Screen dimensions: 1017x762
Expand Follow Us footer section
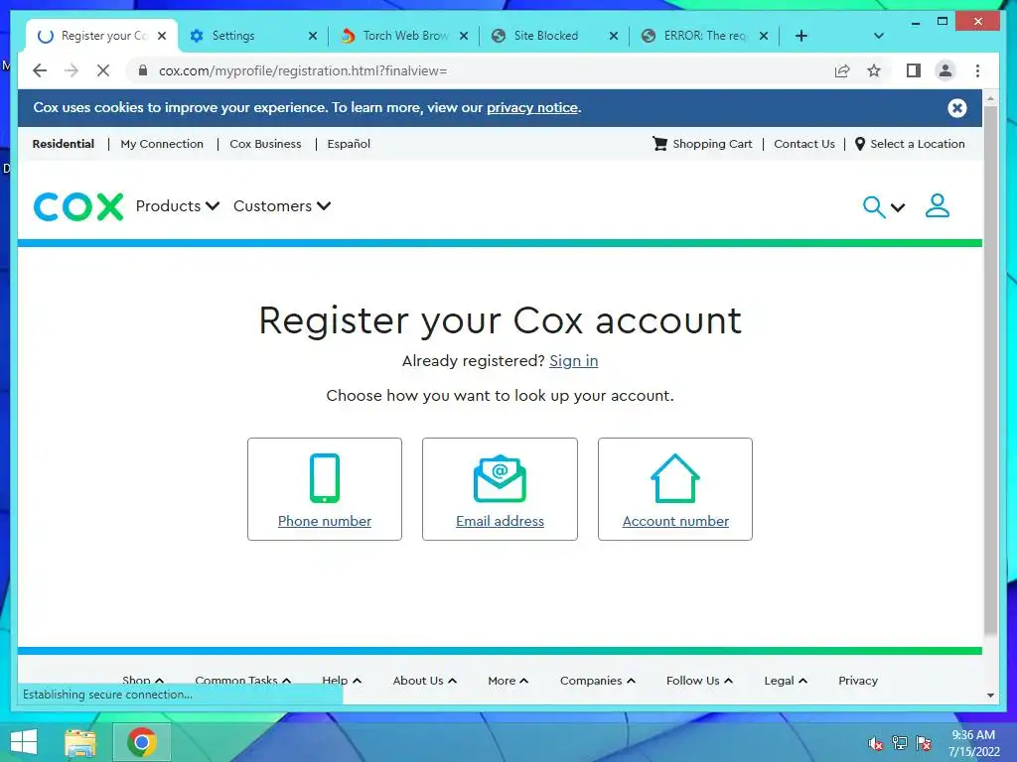pyautogui.click(x=699, y=681)
